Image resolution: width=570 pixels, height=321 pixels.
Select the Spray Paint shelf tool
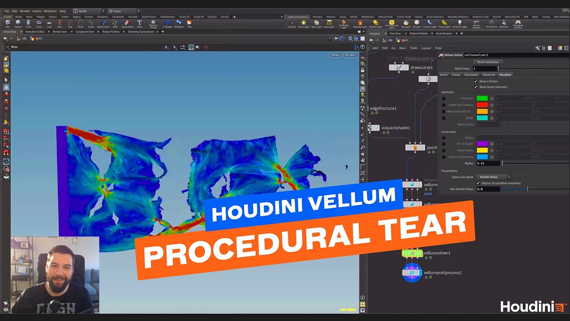(x=127, y=23)
